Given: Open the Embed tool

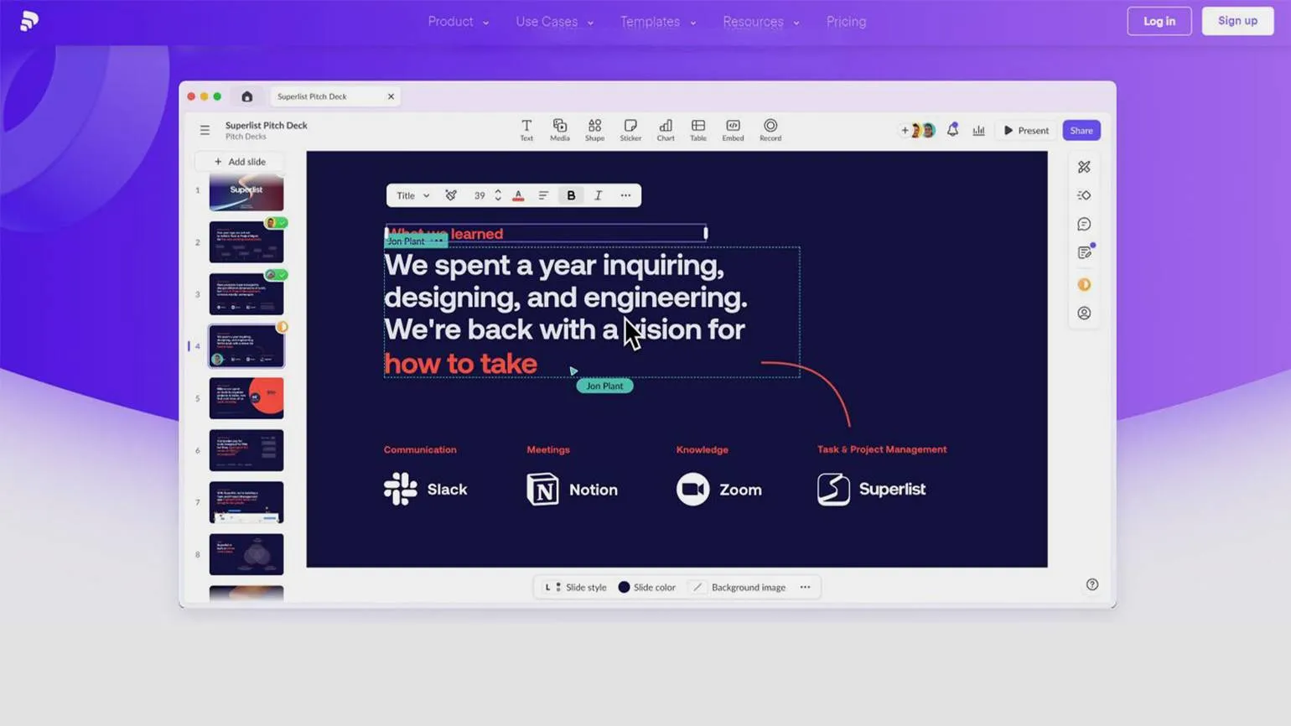Looking at the screenshot, I should pos(733,129).
